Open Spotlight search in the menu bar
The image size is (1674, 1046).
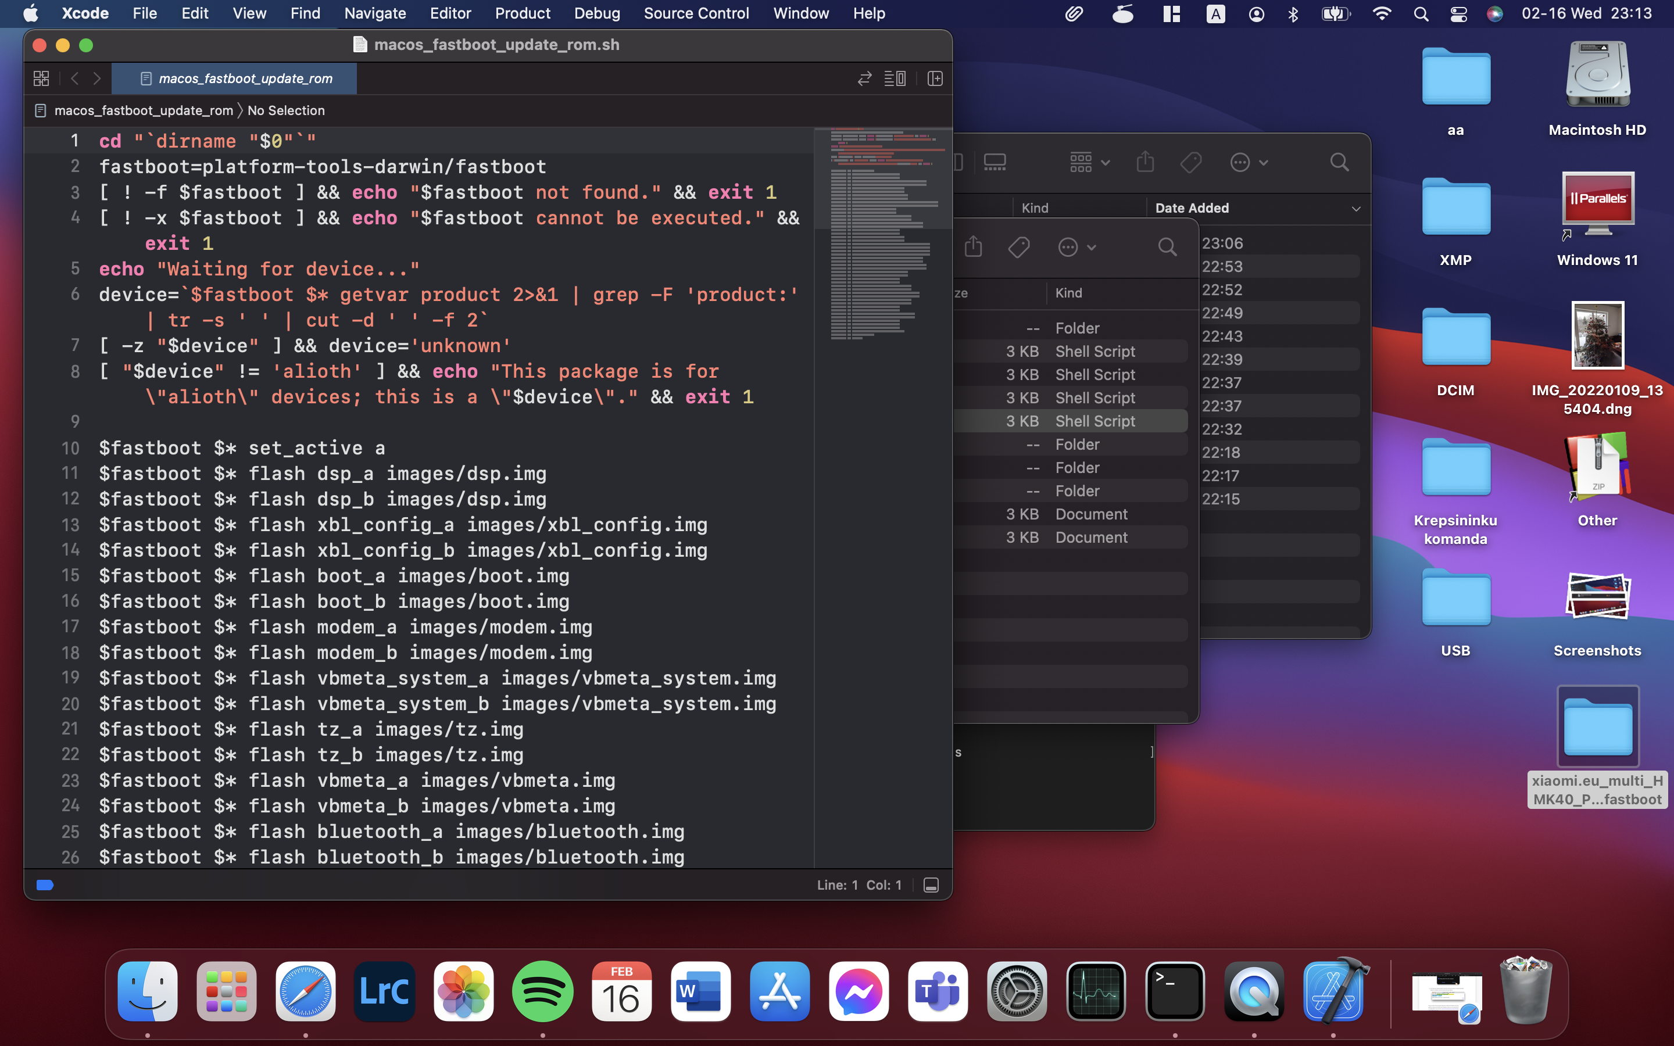click(1421, 13)
